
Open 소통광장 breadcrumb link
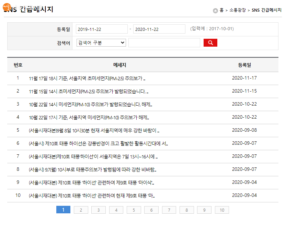[x=238, y=10]
